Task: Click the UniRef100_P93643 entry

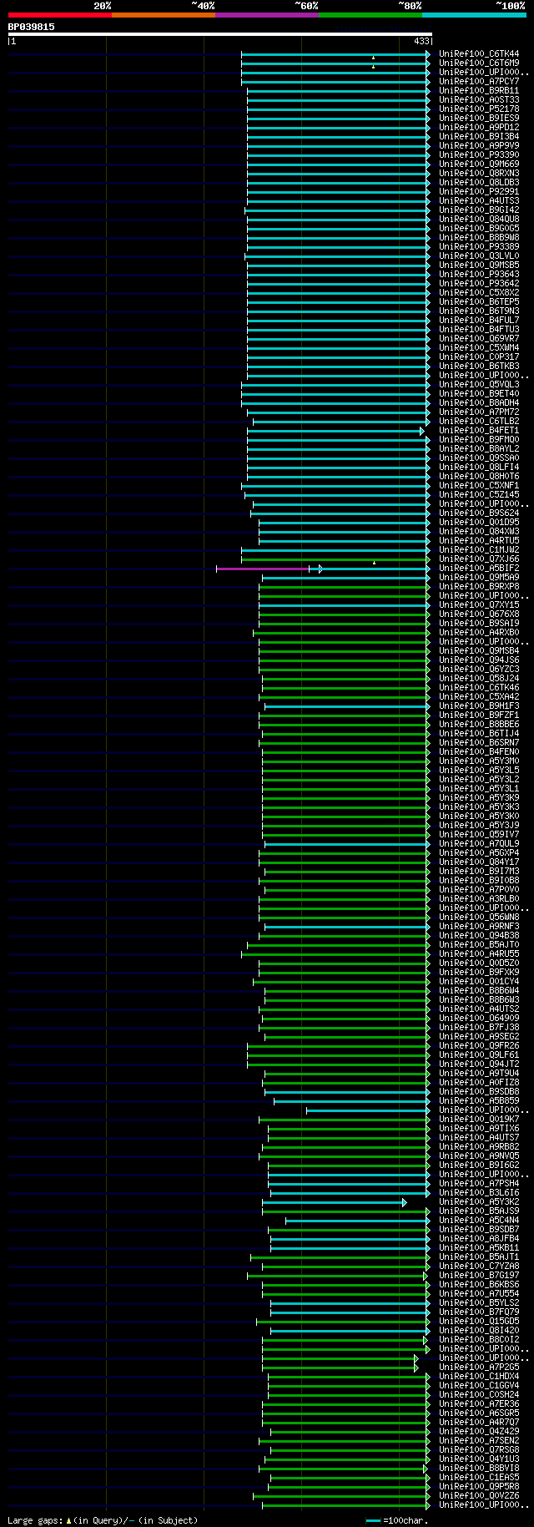Action: (479, 274)
